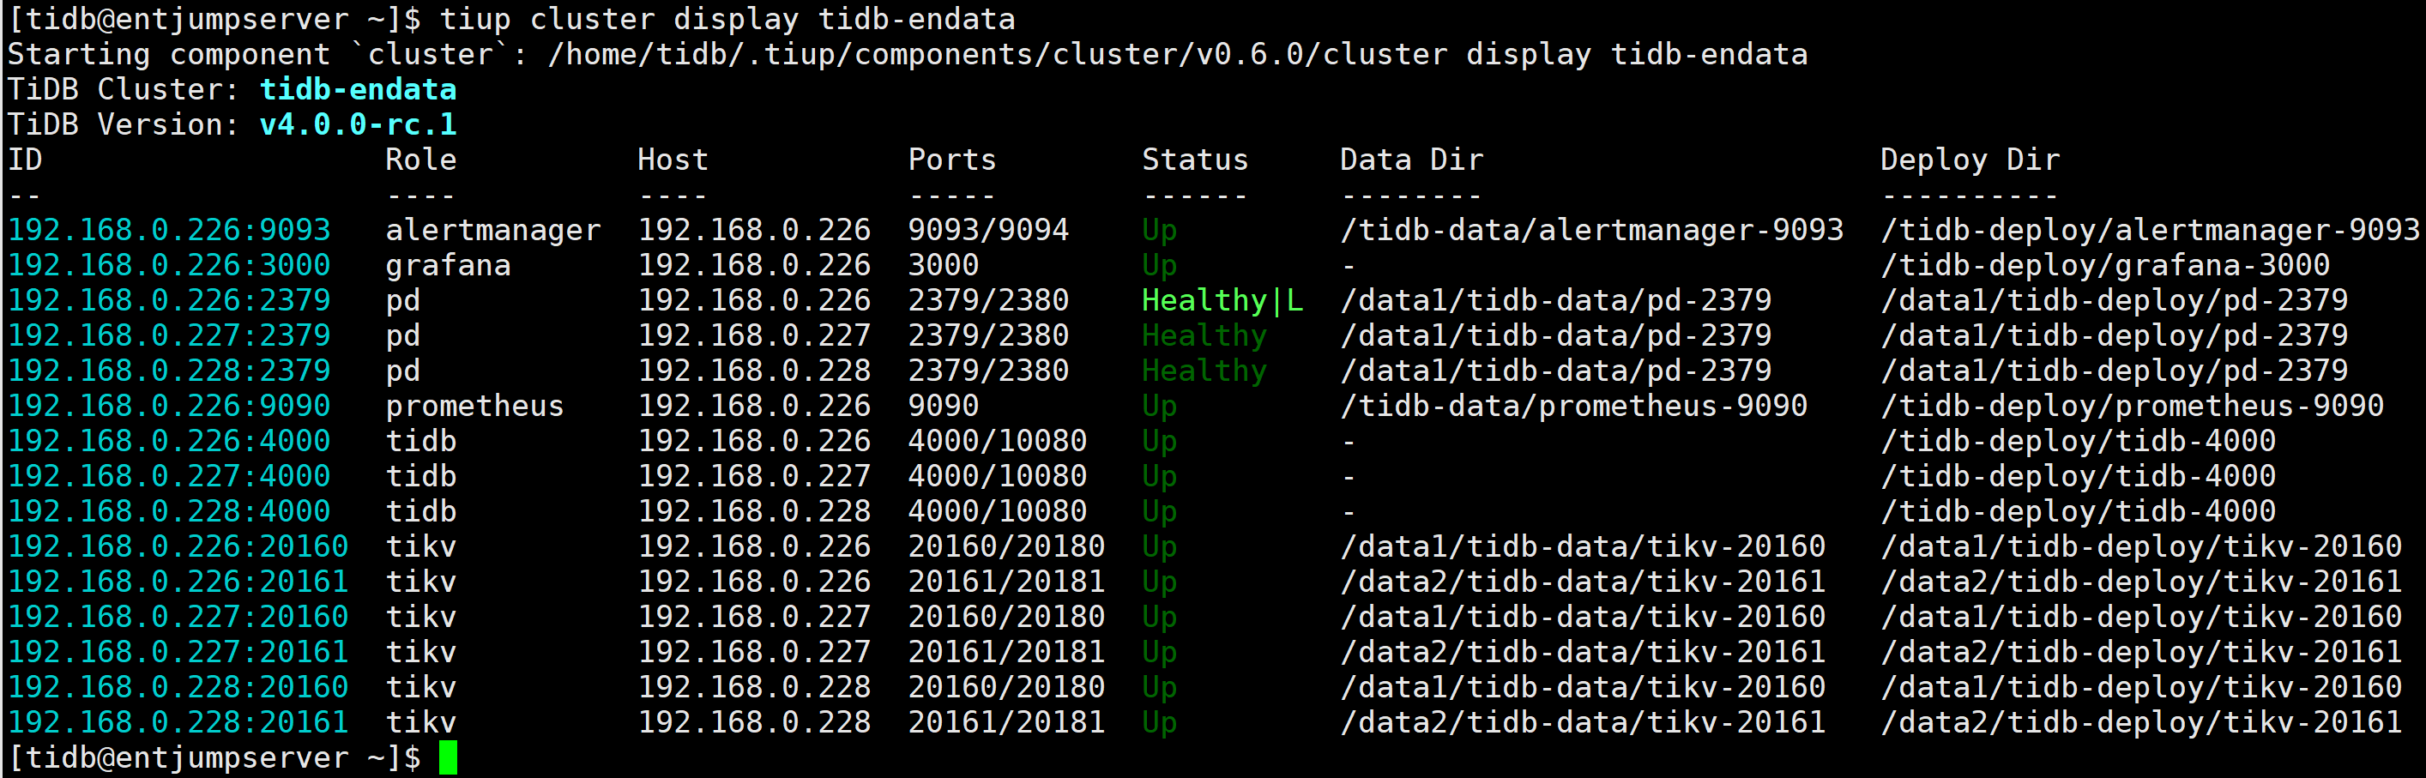The height and width of the screenshot is (778, 2426).
Task: Click Up status in the alertmanager row
Action: (x=1159, y=230)
